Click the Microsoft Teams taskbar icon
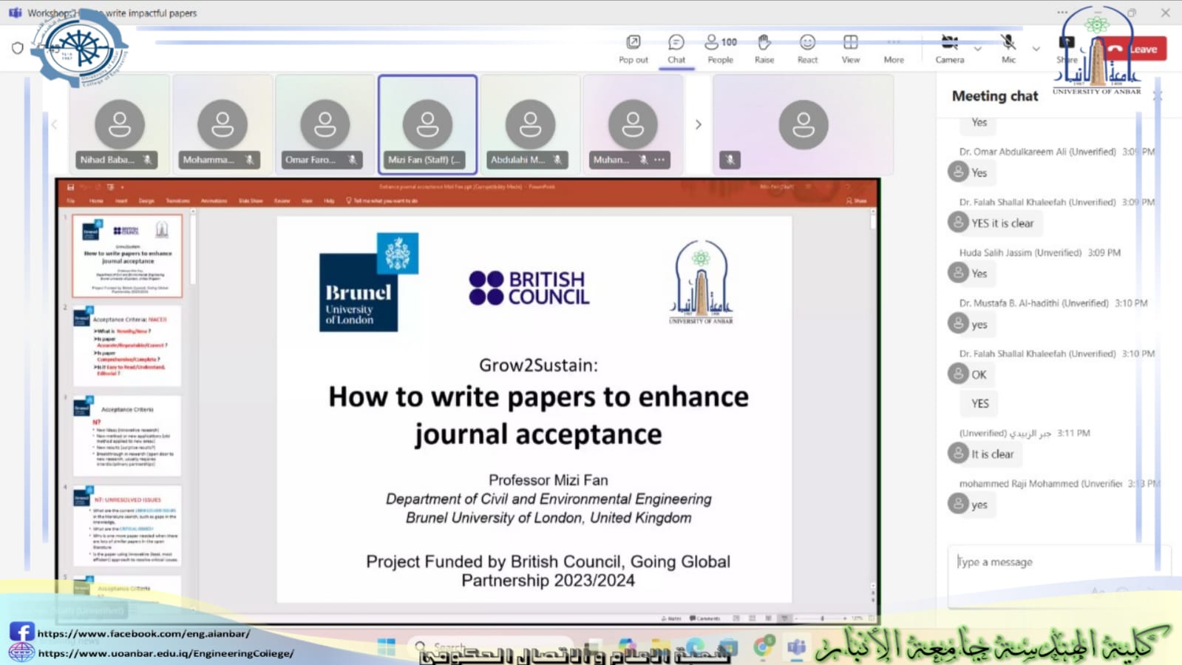 pyautogui.click(x=796, y=648)
